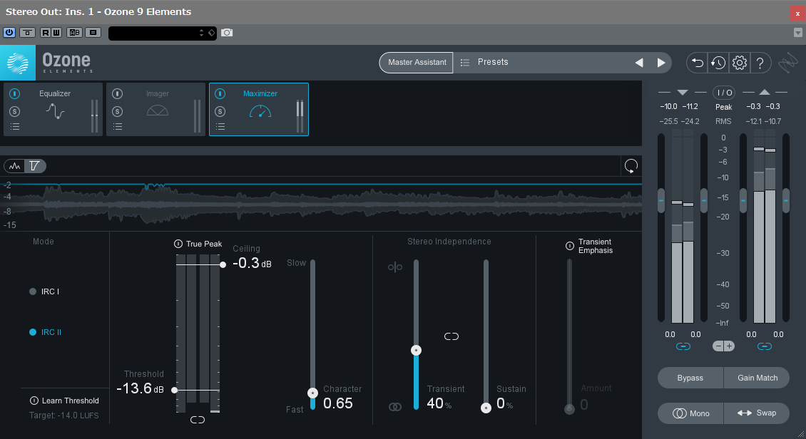The image size is (806, 439).
Task: Take a snapshot with the camera icon
Action: [x=227, y=33]
